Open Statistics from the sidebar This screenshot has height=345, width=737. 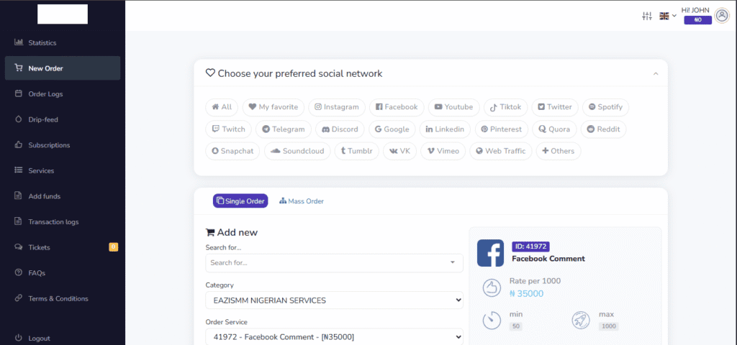63,42
